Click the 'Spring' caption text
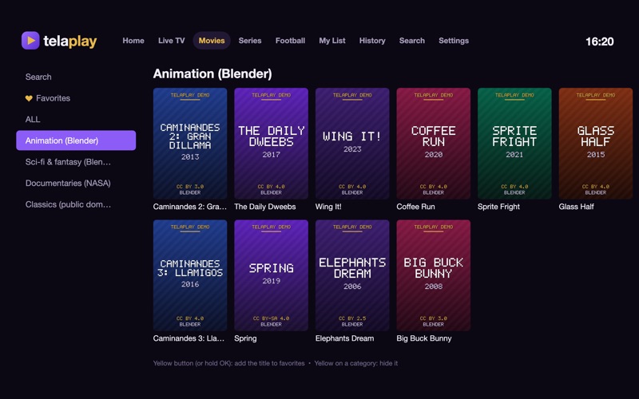639x399 pixels. pyautogui.click(x=245, y=338)
